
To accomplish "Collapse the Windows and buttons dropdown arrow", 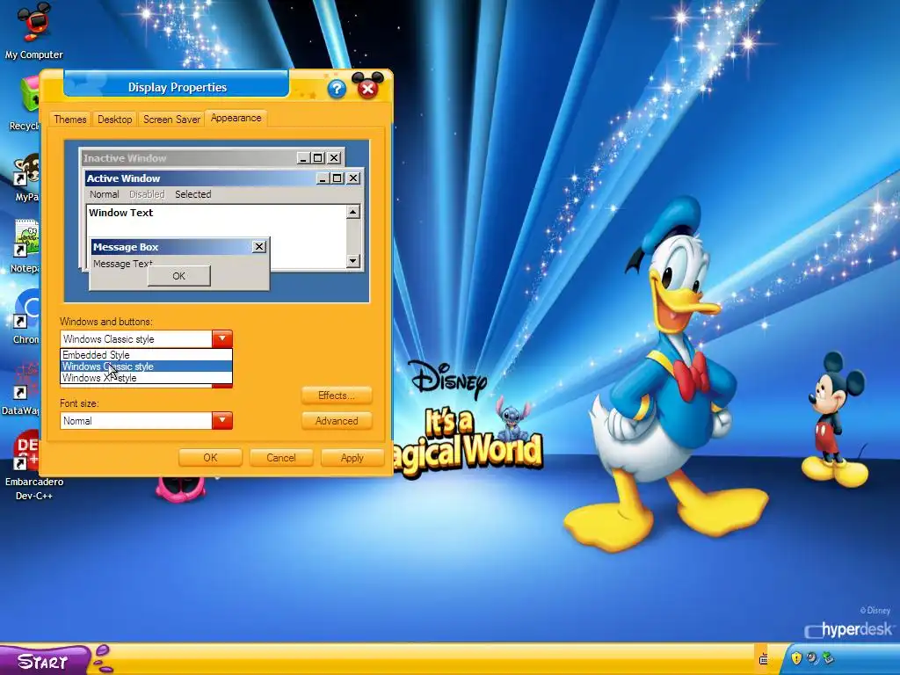I will tap(222, 338).
